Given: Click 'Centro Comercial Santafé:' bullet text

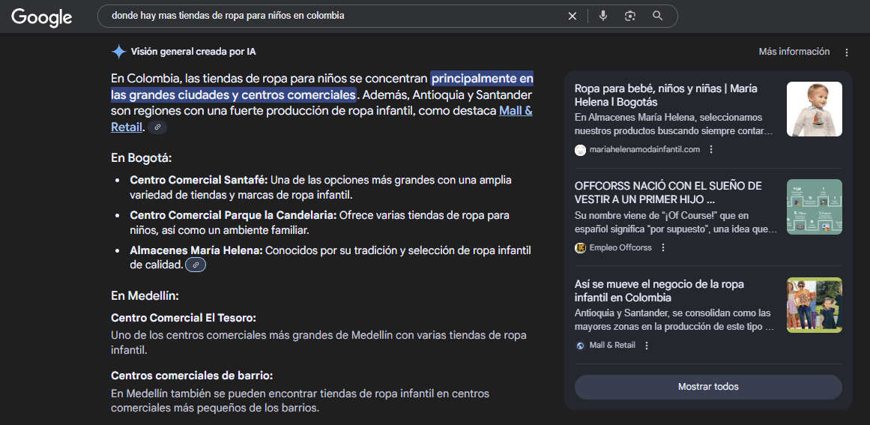Looking at the screenshot, I should click(x=199, y=181).
